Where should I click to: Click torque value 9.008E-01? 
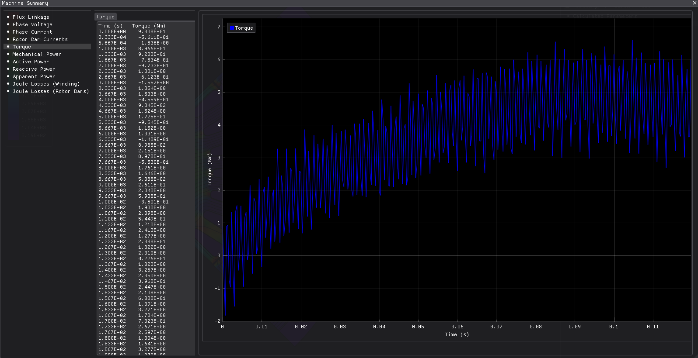pyautogui.click(x=152, y=31)
